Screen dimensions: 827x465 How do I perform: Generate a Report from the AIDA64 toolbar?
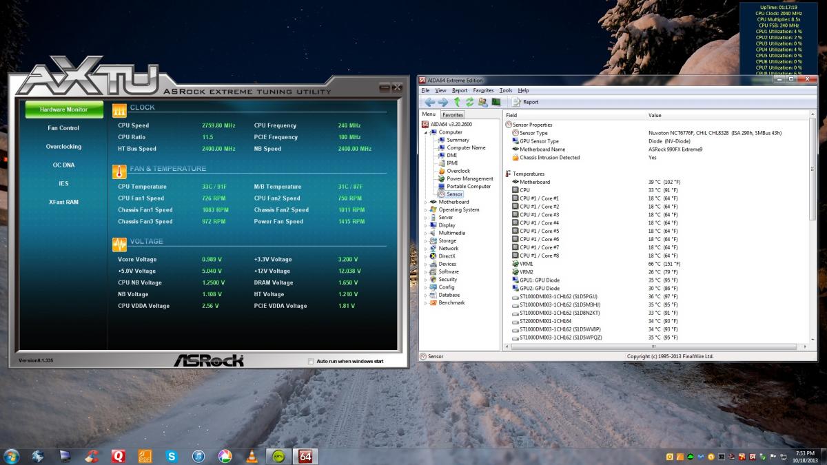(x=525, y=102)
